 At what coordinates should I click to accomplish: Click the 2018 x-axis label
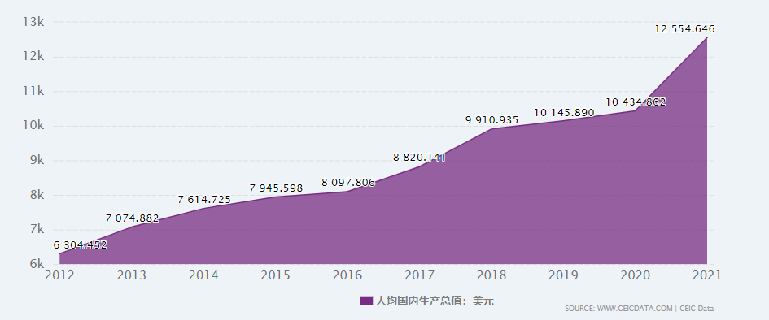[492, 275]
